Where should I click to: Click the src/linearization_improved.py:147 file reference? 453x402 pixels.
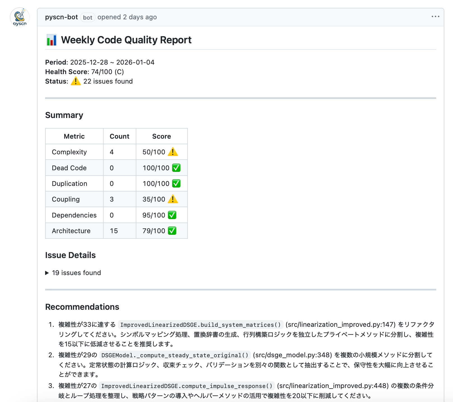[x=340, y=325]
